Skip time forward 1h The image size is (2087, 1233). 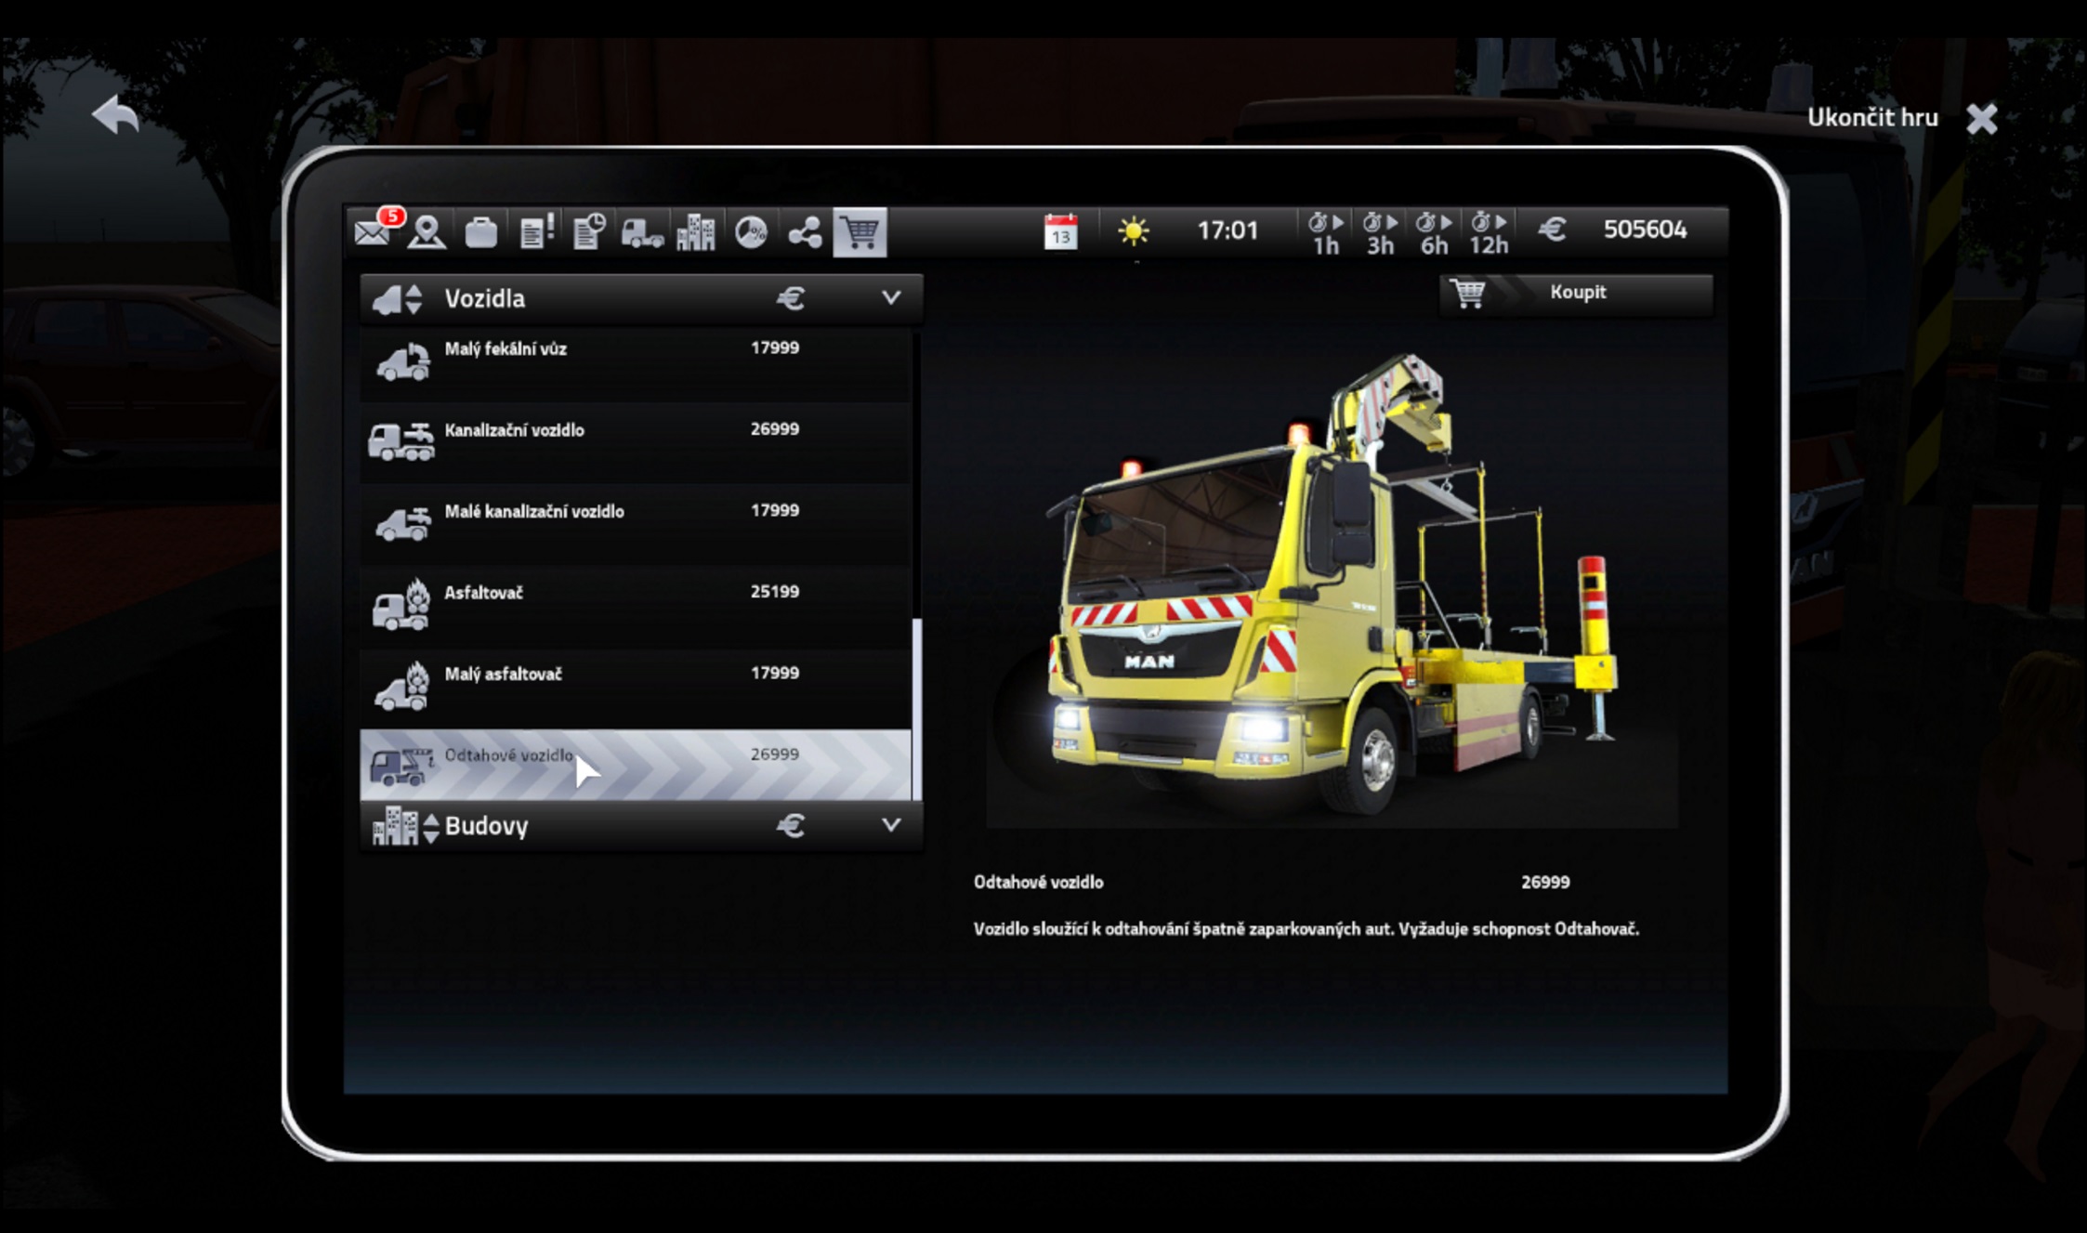point(1326,233)
